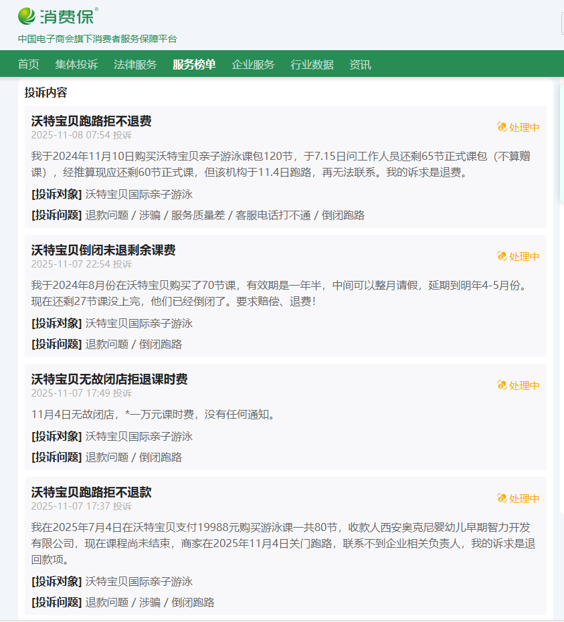Click status icon on 沃特宝贝跑路拒不退费 complaint
Viewport: 564px width, 622px height.
point(502,127)
